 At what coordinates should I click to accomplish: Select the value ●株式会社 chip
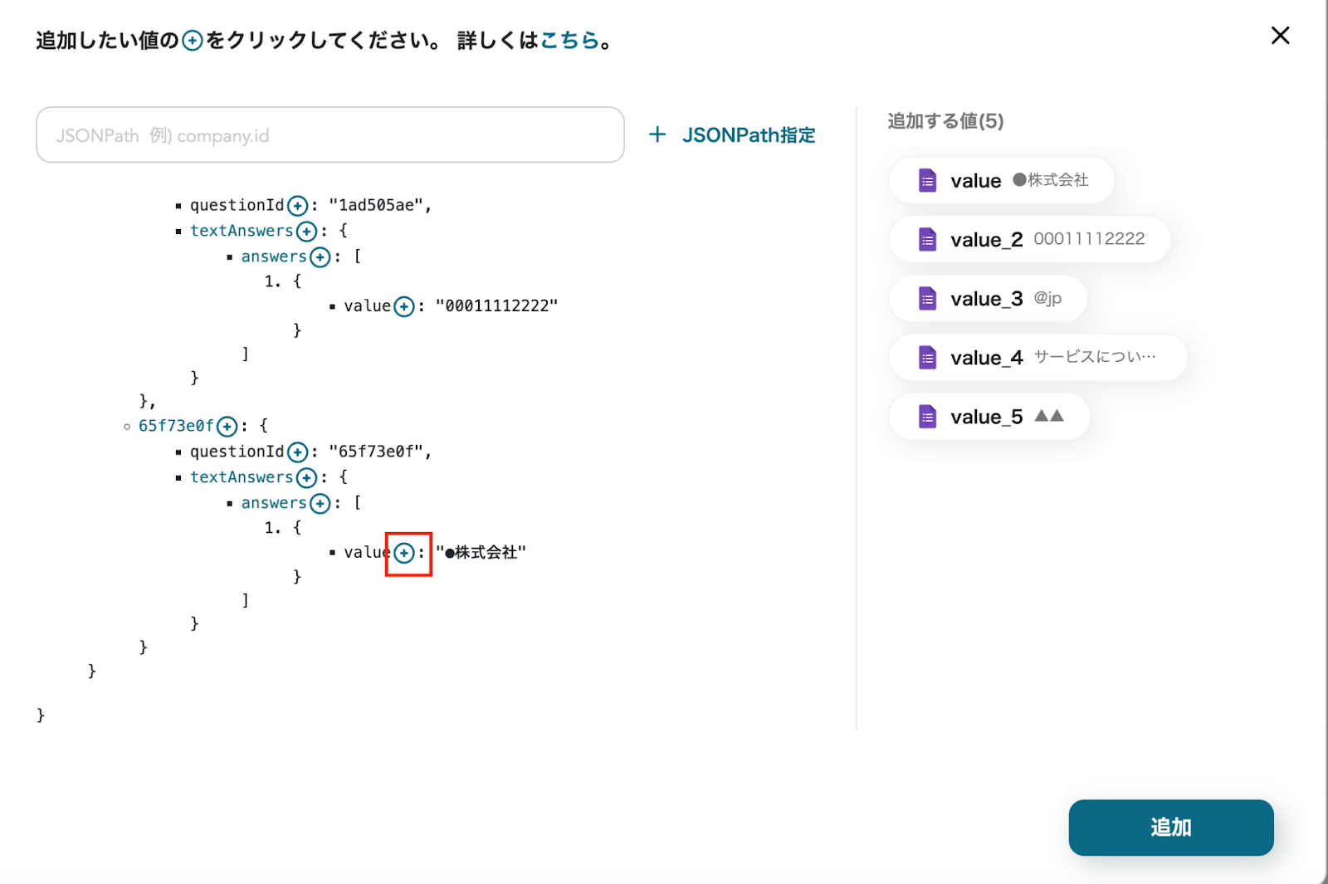click(x=1001, y=180)
